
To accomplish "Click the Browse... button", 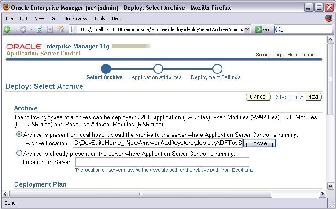I will click(x=259, y=143).
